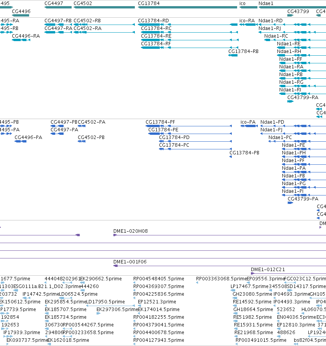Screen dimensions: 326x346
Task: Click the Ndae1-RI transcript label
Action: (x=290, y=90)
